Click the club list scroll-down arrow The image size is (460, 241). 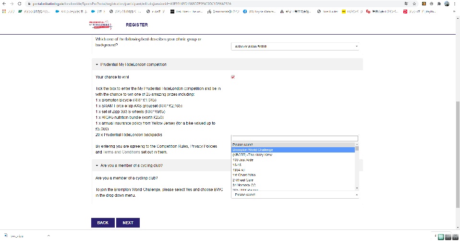357,188
